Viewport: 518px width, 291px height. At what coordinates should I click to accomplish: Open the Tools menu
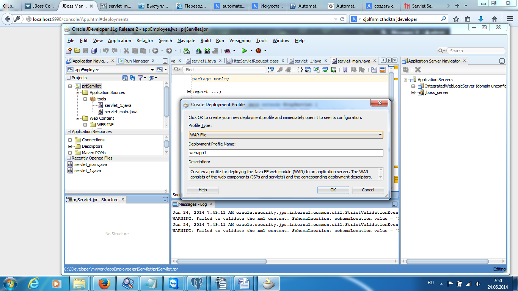coord(262,41)
